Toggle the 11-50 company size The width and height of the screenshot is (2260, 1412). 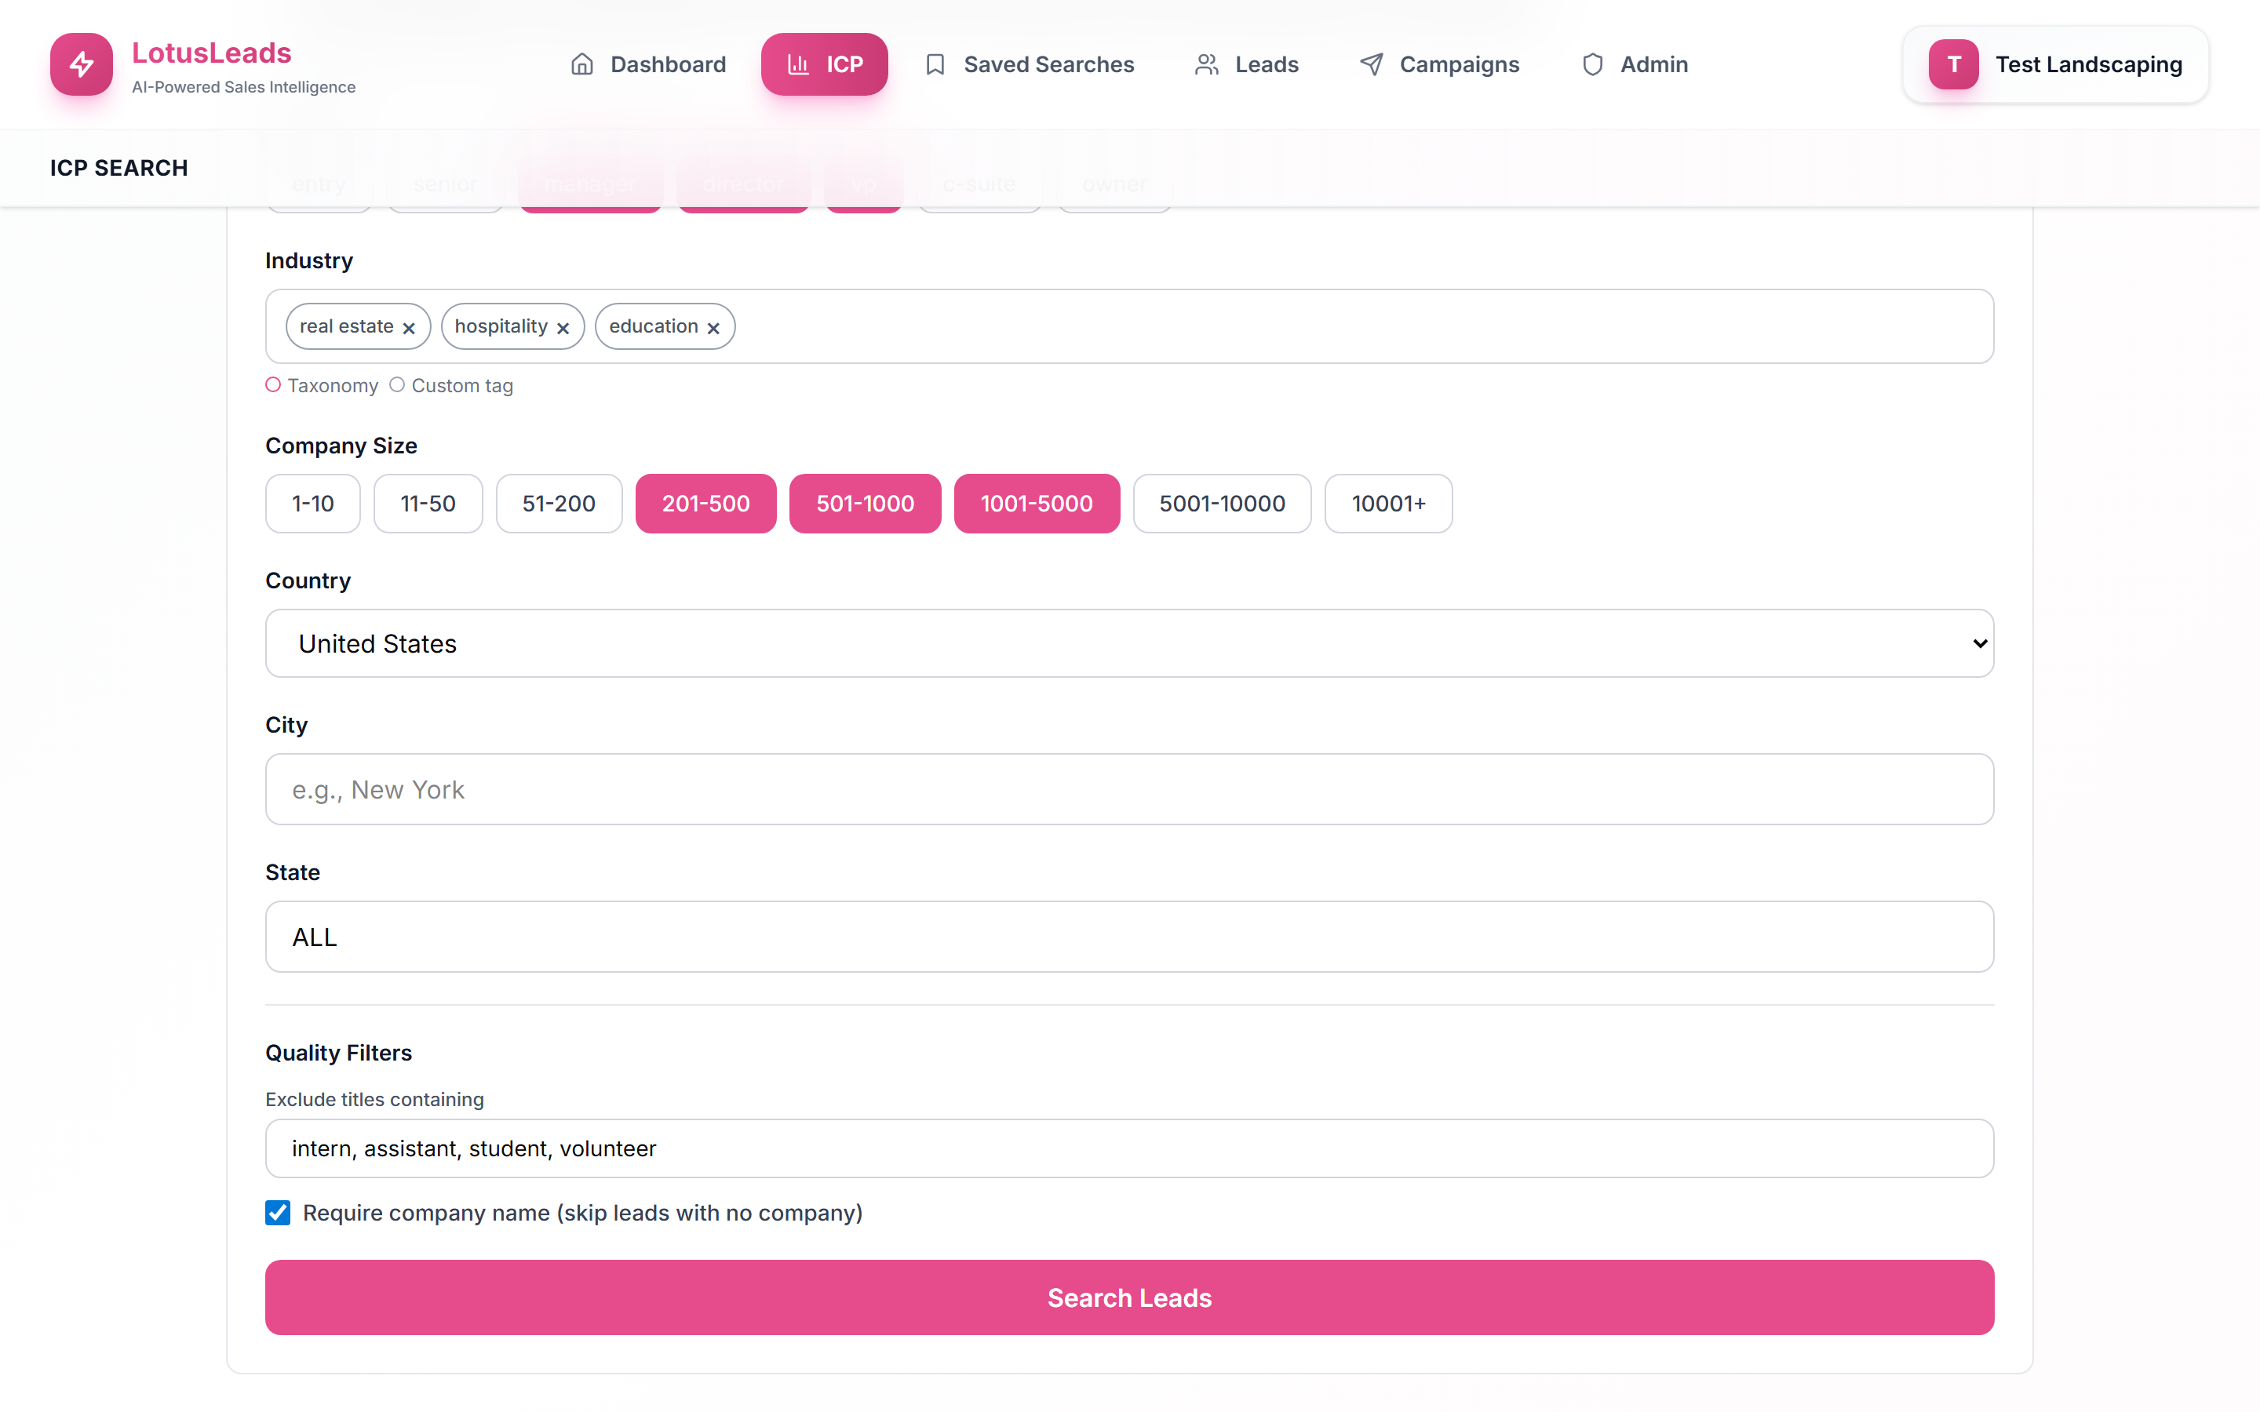[x=428, y=504]
